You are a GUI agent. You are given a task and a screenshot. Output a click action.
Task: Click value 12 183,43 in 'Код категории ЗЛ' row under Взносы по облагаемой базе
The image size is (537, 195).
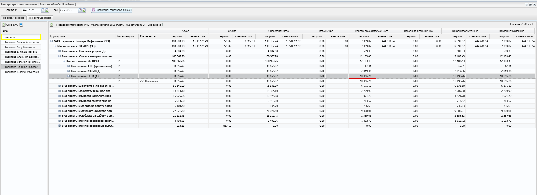coord(366,61)
